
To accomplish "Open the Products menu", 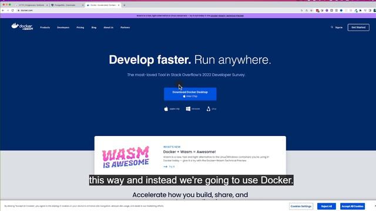I will (x=45, y=28).
